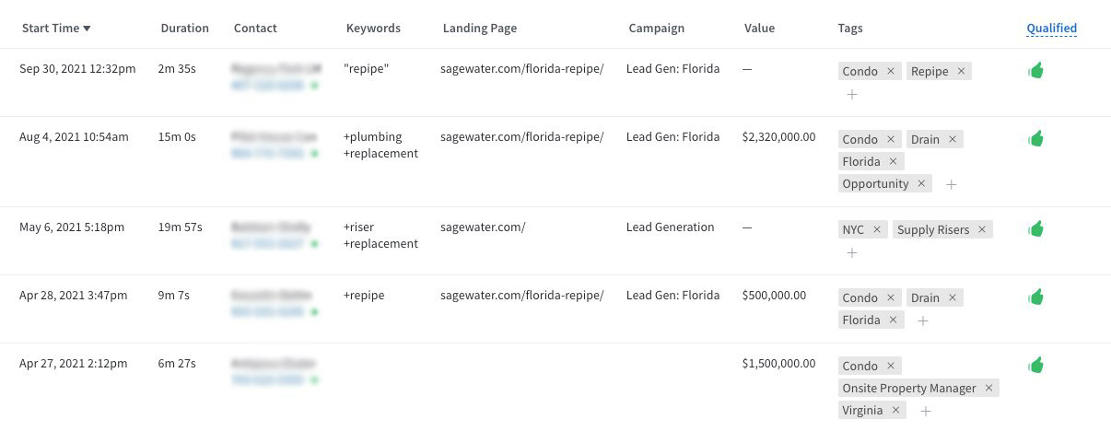Toggle qualified thumbs-up for Sep 30, 2021 call
1111x431 pixels.
tap(1035, 70)
